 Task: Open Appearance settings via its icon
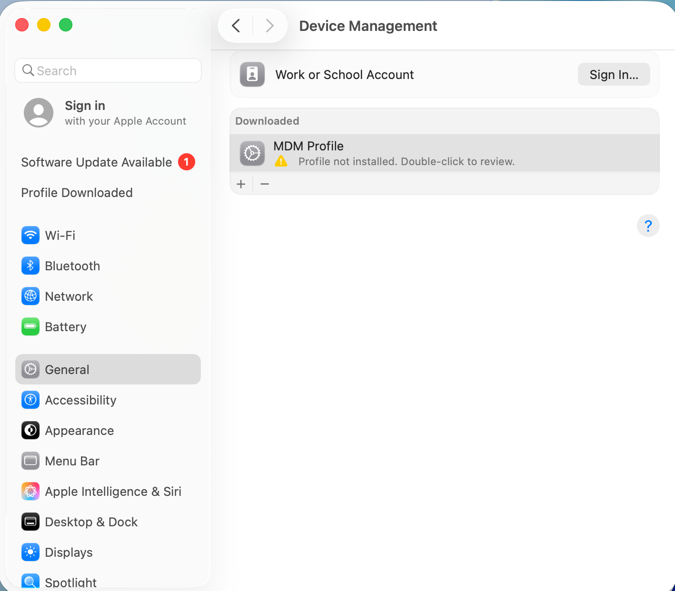pyautogui.click(x=30, y=430)
